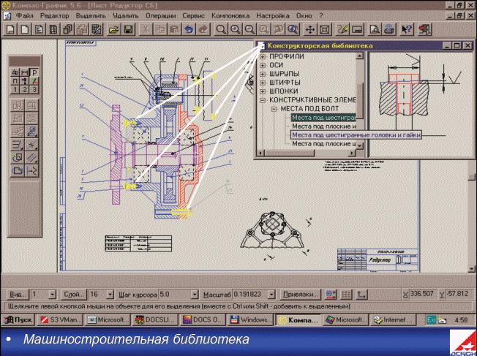Collapse the МЕСТА ПОД БОЛТ branch
Image resolution: width=477 pixels, height=356 pixels.
[274, 109]
